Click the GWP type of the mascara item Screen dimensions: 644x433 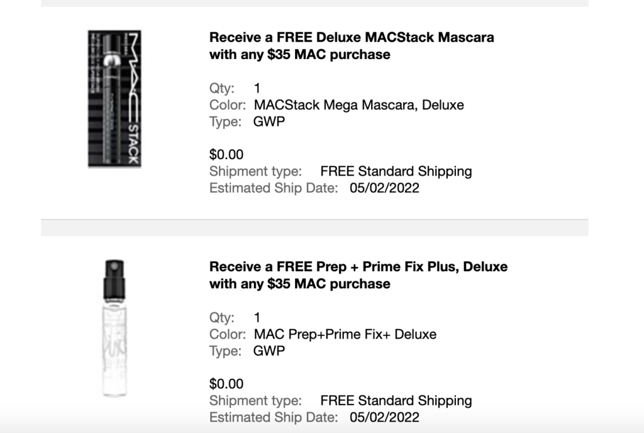coord(269,121)
